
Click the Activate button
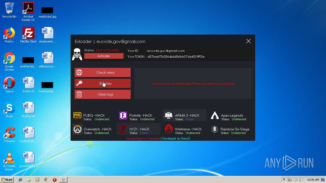pyautogui.click(x=104, y=56)
